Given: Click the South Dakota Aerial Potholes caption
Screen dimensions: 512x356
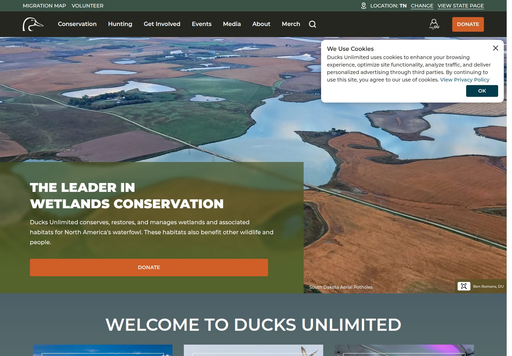Looking at the screenshot, I should click(341, 287).
